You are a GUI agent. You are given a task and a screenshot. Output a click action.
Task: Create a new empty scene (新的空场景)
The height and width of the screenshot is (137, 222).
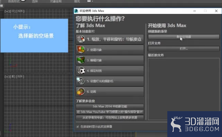184,37
